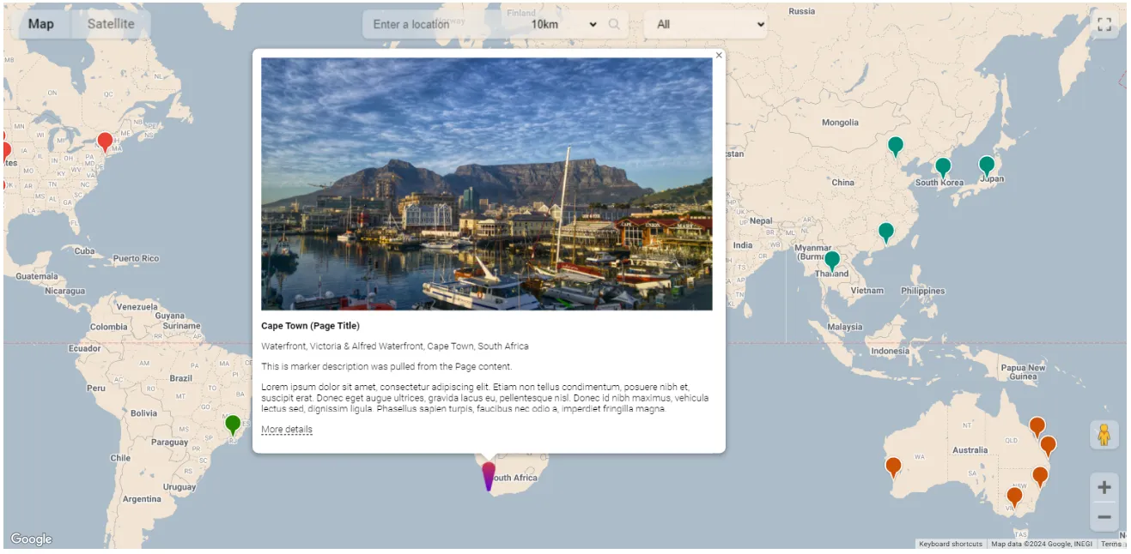Toggle fullscreen map view
This screenshot has width=1131, height=554.
[x=1104, y=24]
